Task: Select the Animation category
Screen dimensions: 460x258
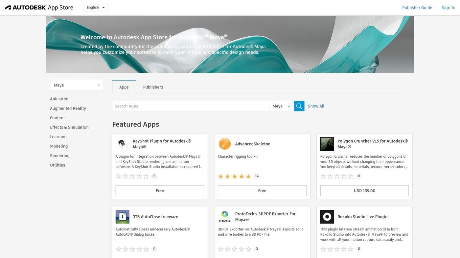Action: tap(60, 99)
